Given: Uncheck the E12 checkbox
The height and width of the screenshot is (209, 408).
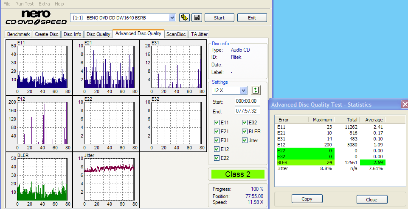Looking at the screenshot, I should (217, 149).
